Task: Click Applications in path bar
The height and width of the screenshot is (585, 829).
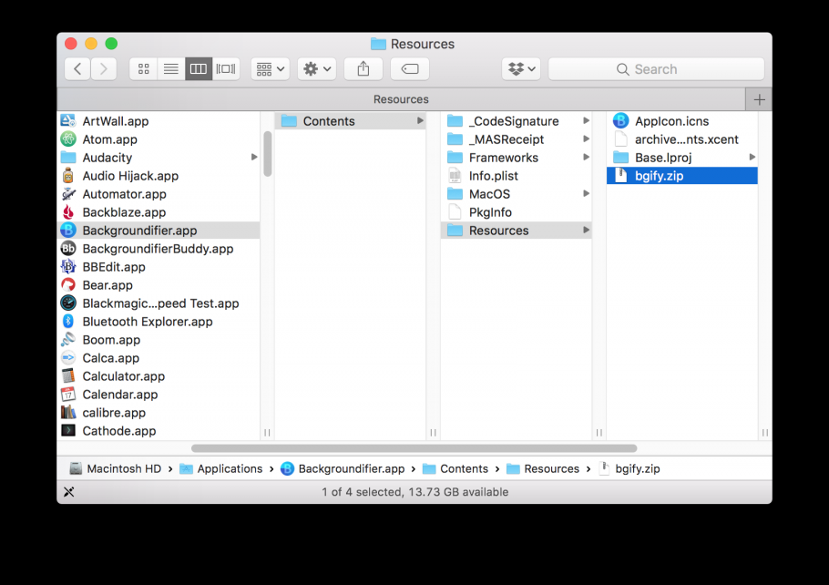Action: [221, 468]
